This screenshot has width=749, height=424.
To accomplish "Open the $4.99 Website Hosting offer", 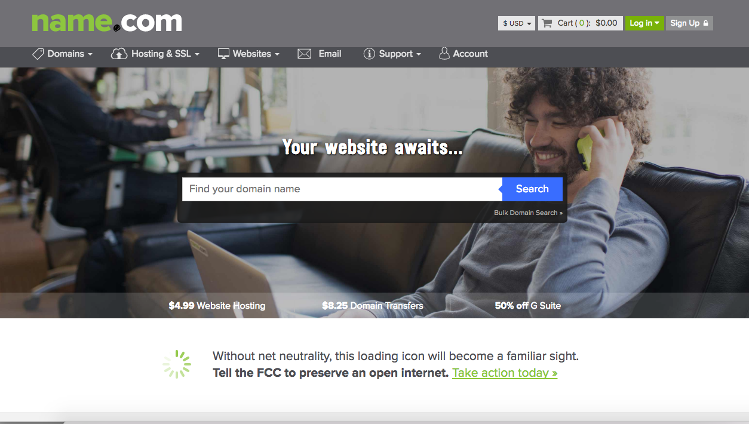I will pos(217,305).
